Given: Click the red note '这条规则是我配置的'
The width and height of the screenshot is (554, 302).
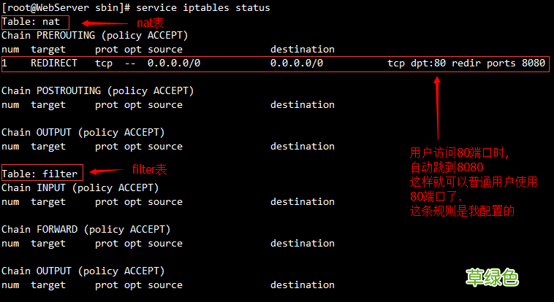Looking at the screenshot, I should (x=463, y=212).
